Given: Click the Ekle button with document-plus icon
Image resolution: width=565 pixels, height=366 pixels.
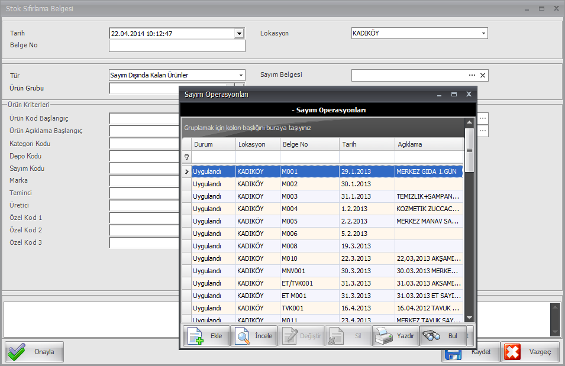Looking at the screenshot, I should [206, 336].
